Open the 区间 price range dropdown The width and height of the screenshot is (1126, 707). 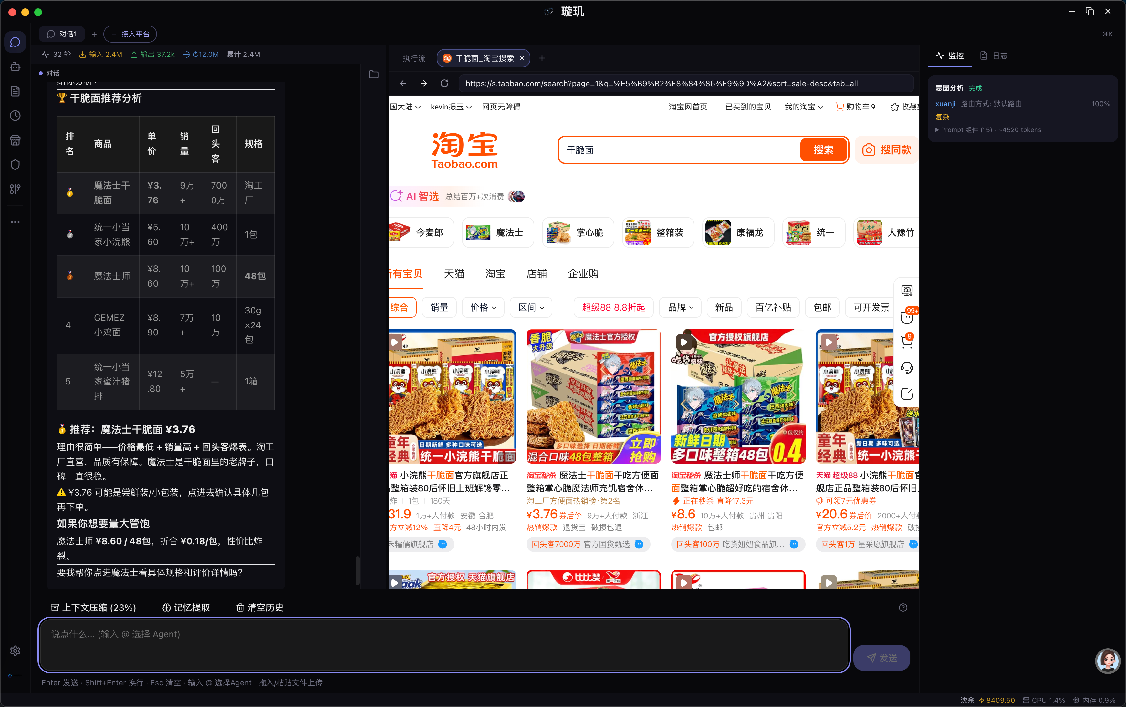click(531, 307)
